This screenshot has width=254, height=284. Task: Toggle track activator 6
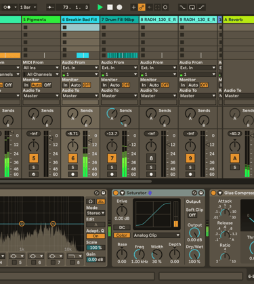[x=72, y=158]
